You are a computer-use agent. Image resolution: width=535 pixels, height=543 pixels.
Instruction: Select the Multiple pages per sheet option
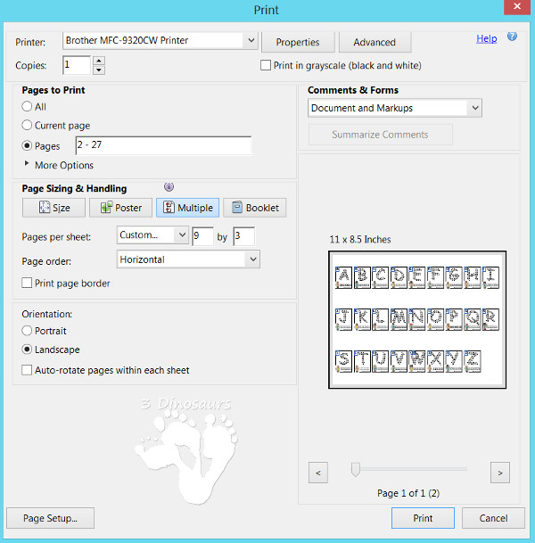click(187, 208)
